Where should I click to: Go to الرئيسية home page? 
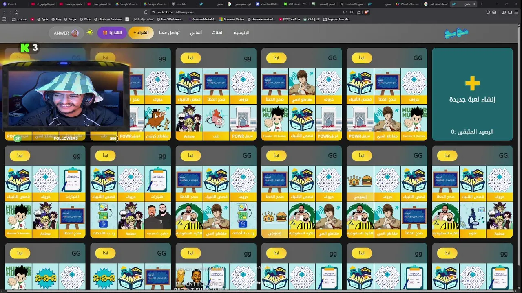[x=241, y=33]
